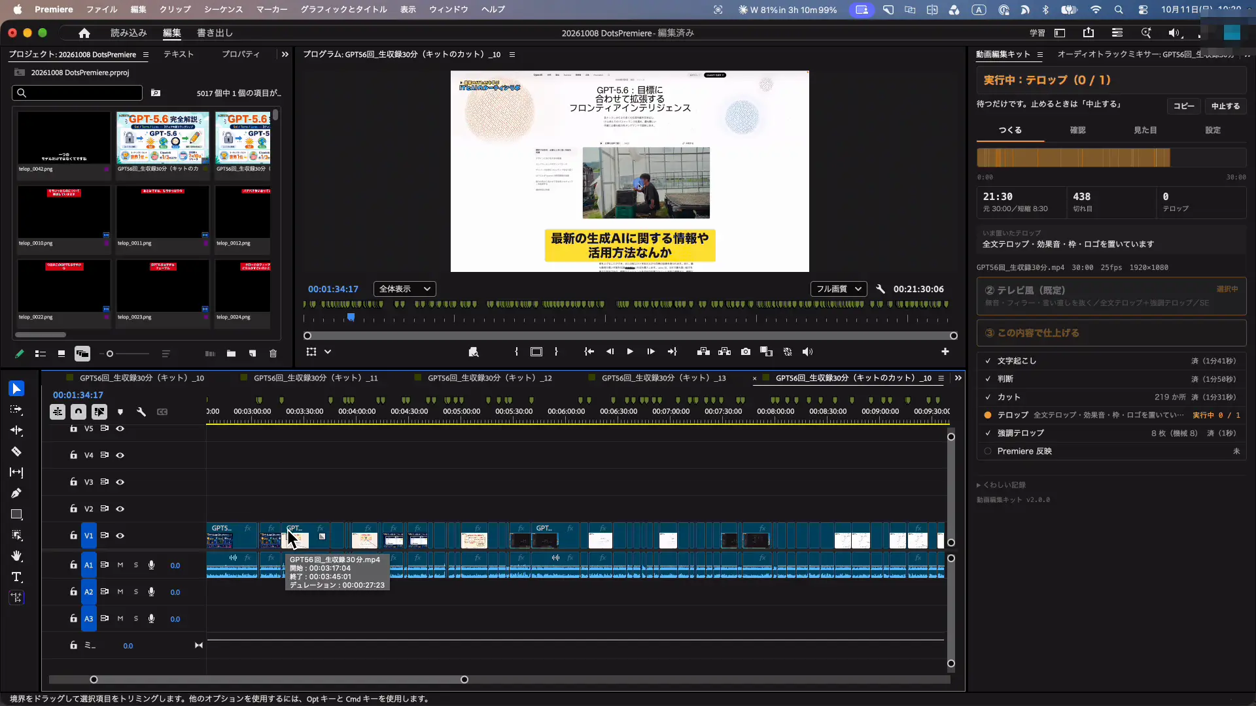1256x706 pixels.
Task: Switch to 書き出し workspace tab
Action: tap(215, 33)
